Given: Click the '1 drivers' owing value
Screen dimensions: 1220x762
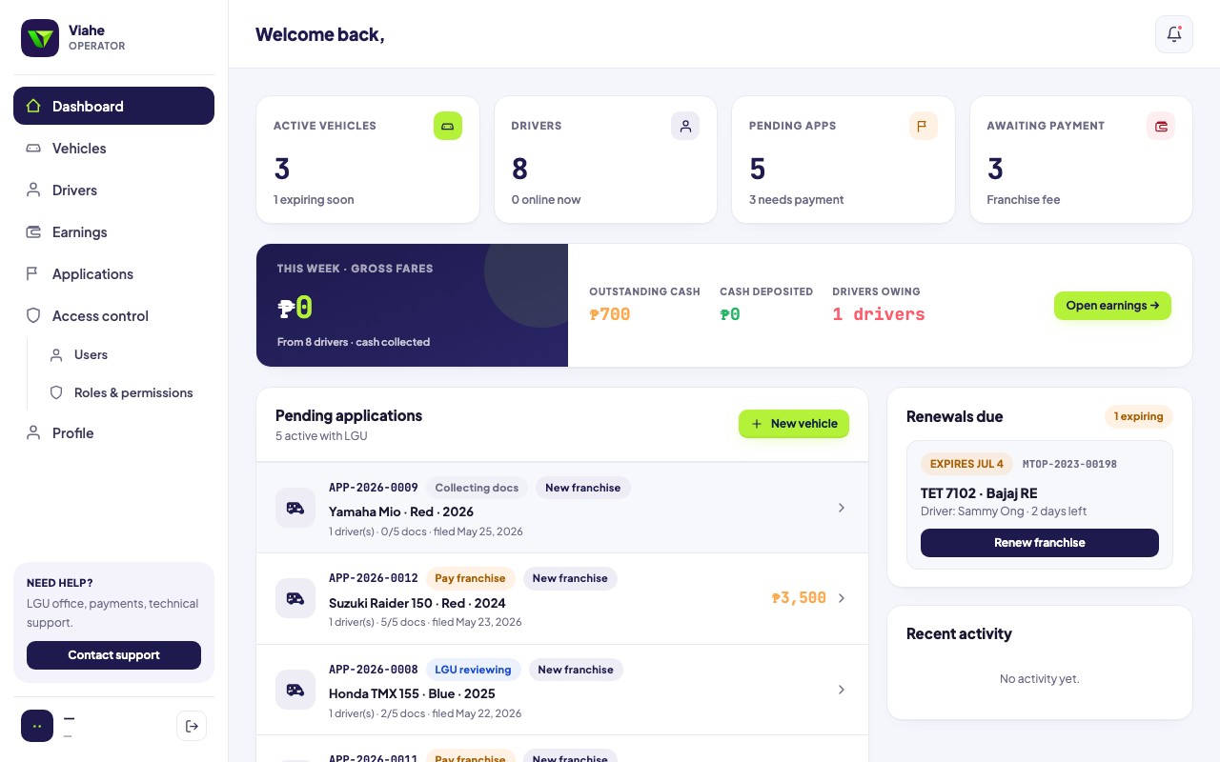Looking at the screenshot, I should [x=879, y=314].
